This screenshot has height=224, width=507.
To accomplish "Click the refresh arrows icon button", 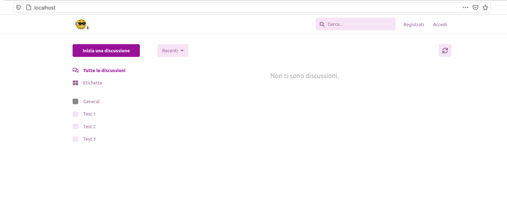I will click(x=445, y=51).
